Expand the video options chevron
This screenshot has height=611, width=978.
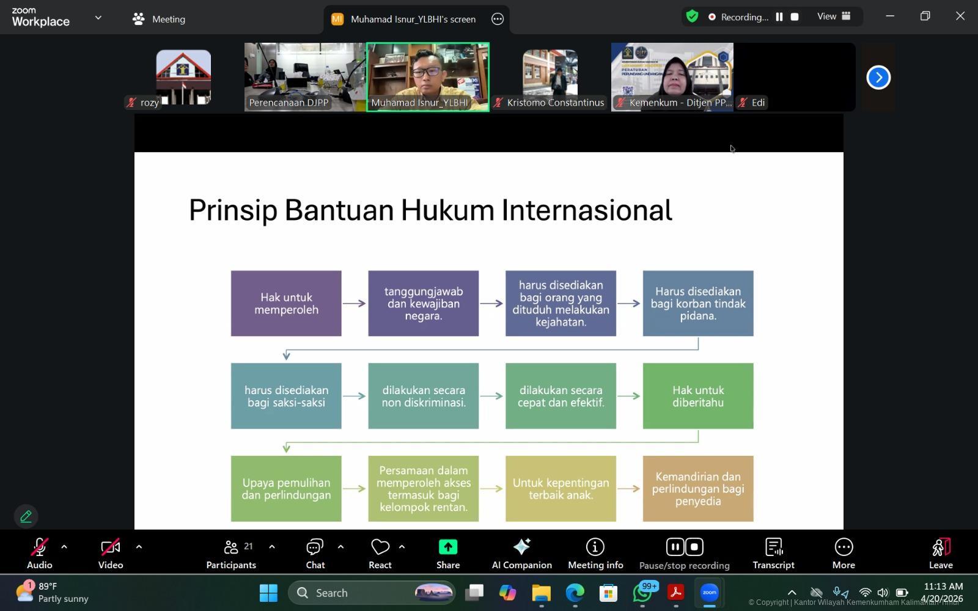pyautogui.click(x=139, y=546)
